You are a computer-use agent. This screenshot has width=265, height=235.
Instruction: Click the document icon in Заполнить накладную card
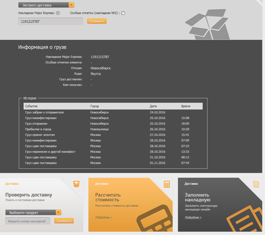coord(256,184)
